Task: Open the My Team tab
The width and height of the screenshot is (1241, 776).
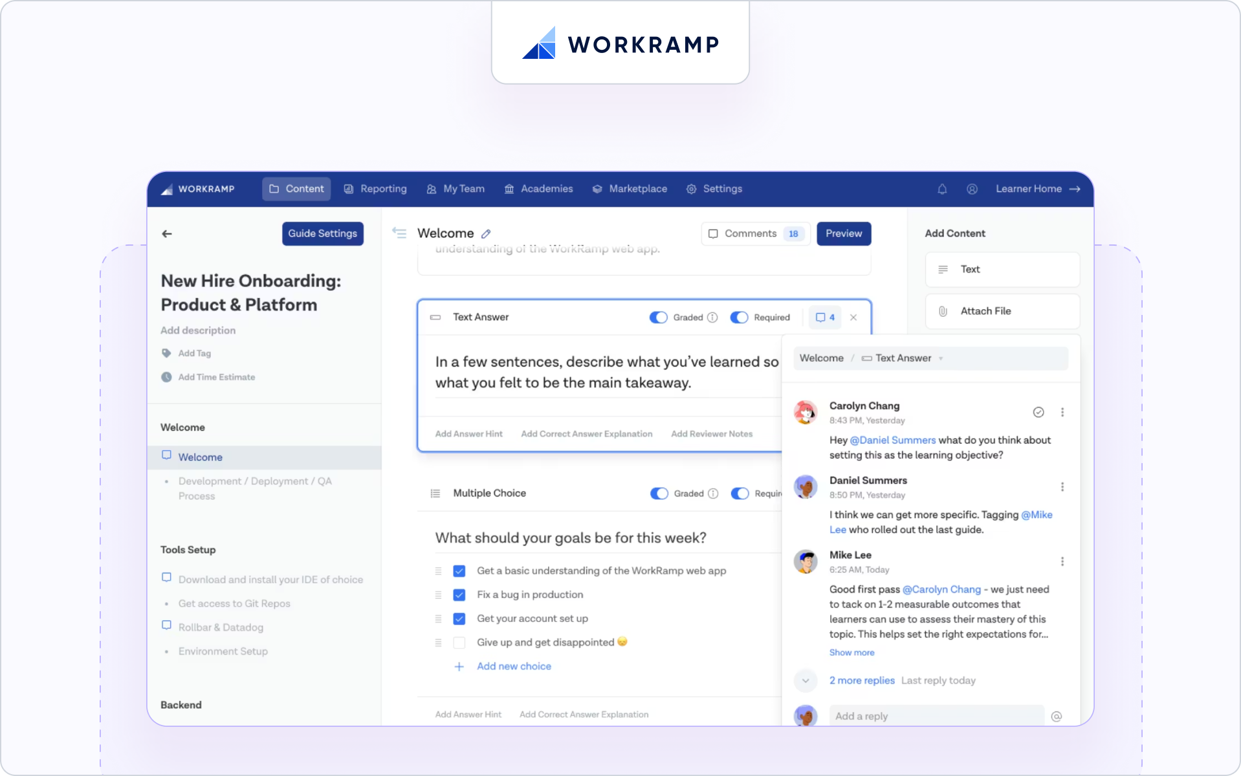Action: 456,189
